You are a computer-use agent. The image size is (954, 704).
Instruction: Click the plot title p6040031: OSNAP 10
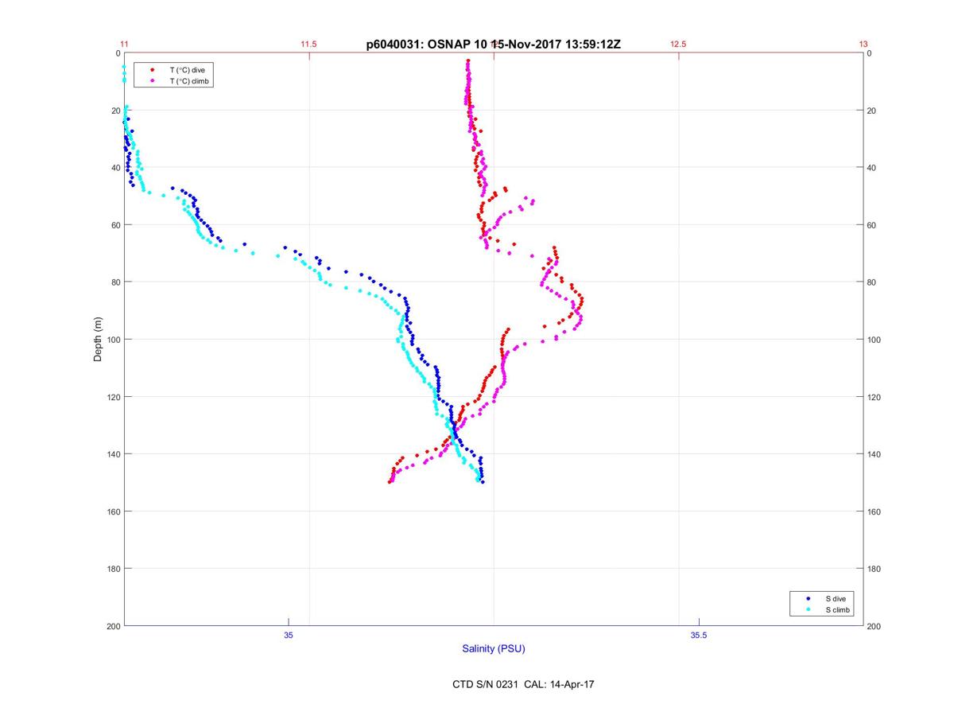point(425,45)
